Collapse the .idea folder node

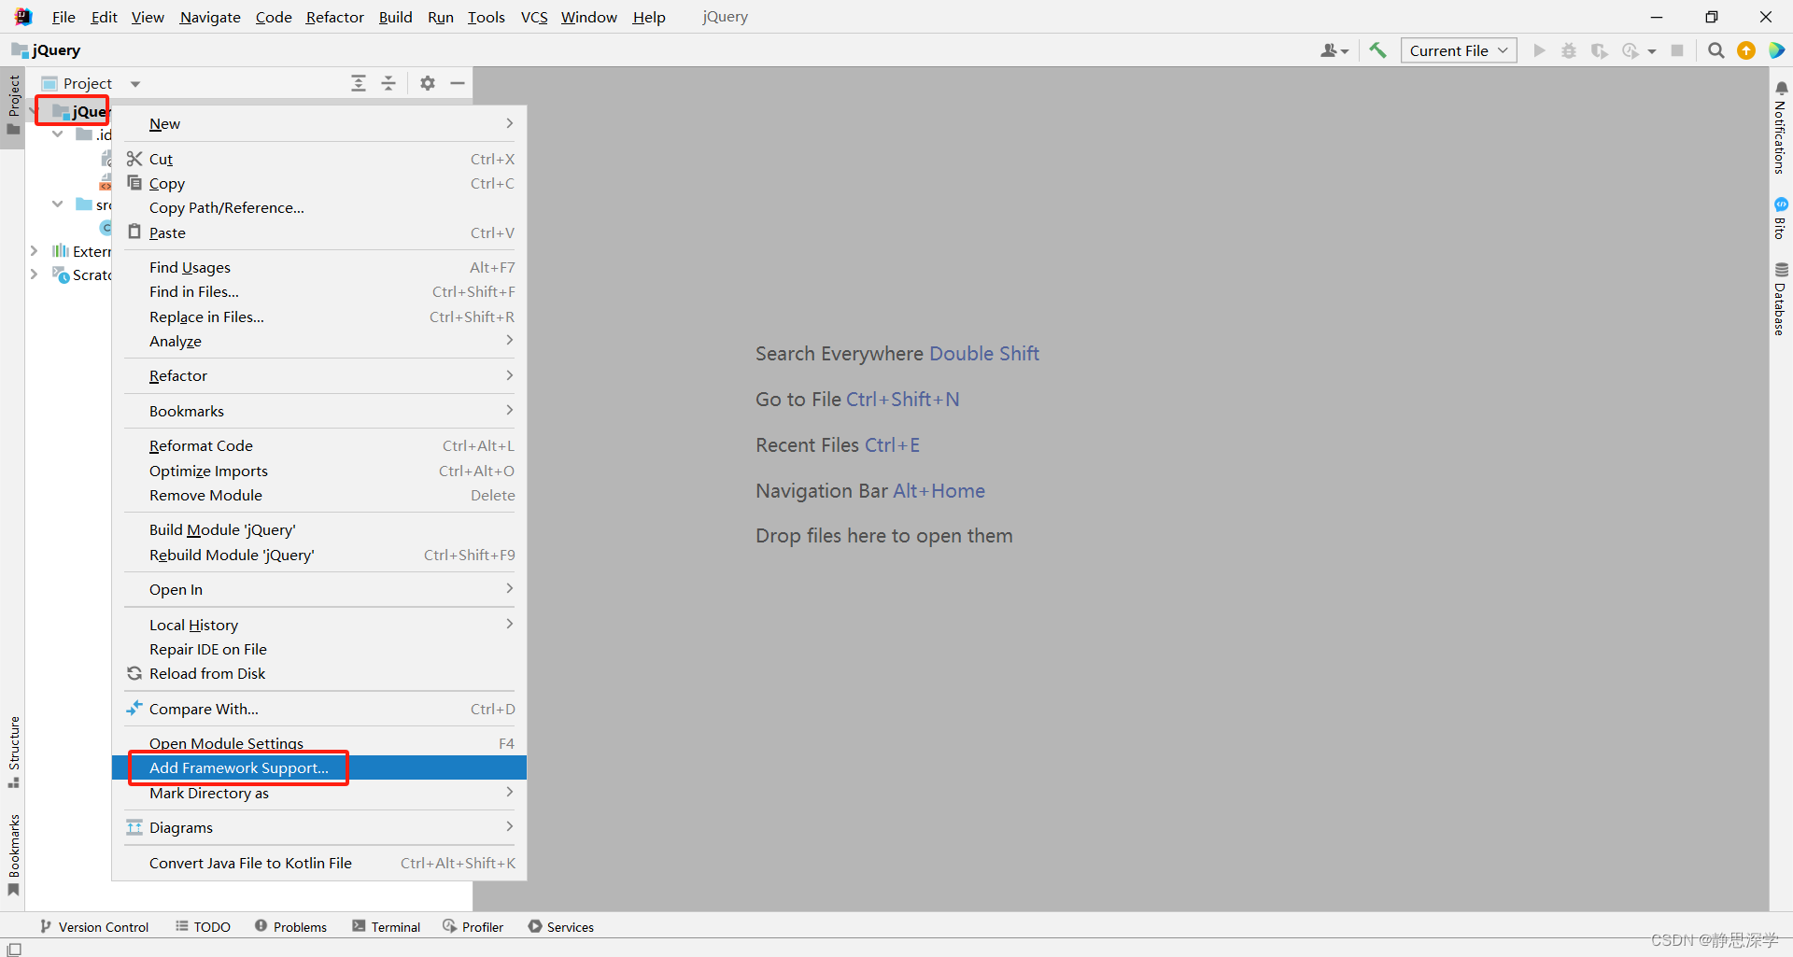(x=58, y=134)
